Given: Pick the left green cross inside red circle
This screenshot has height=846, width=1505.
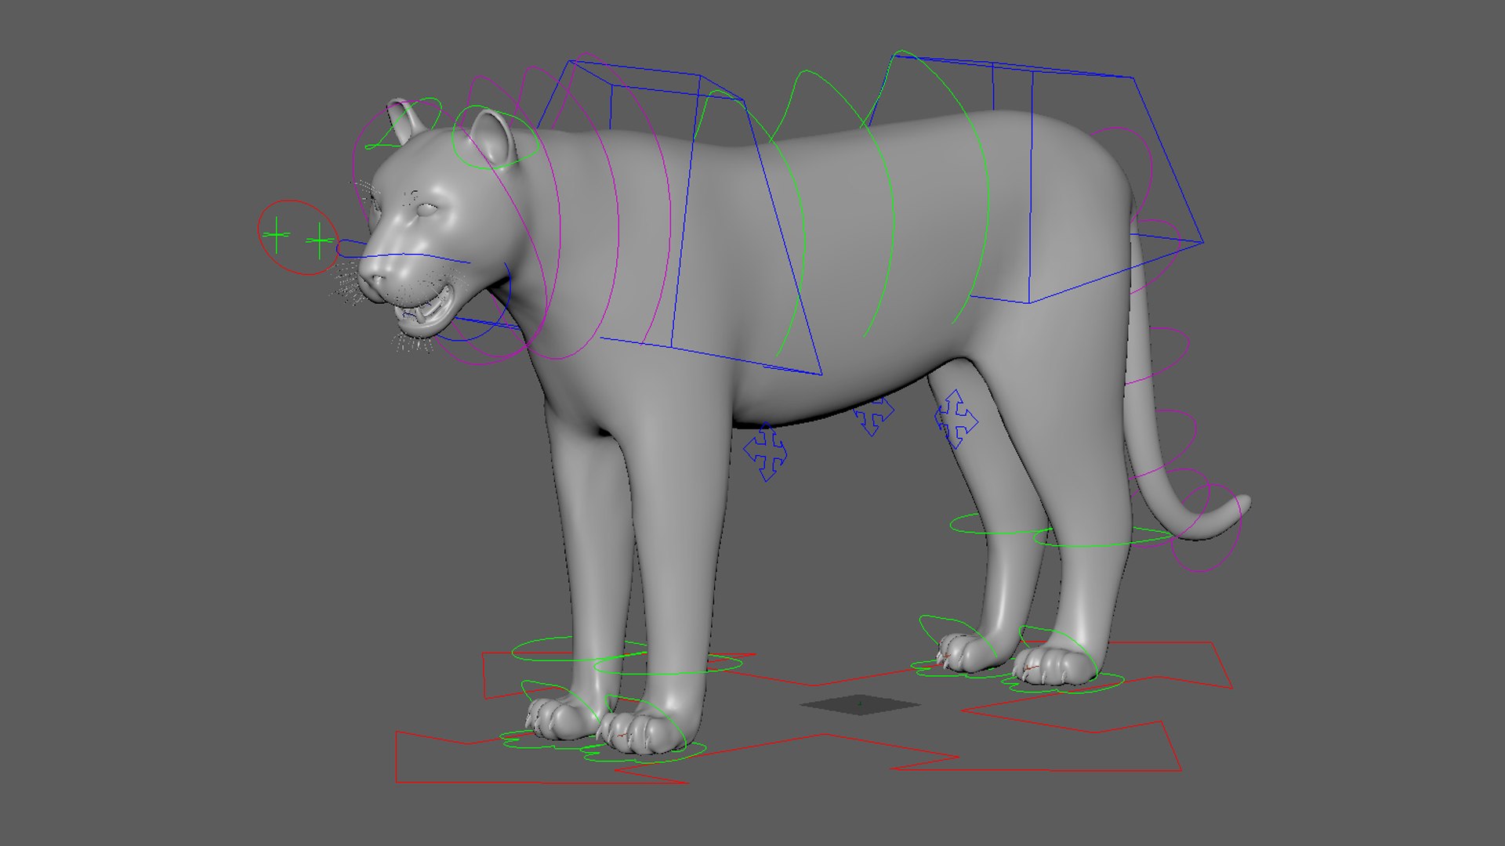Looking at the screenshot, I should point(276,235).
